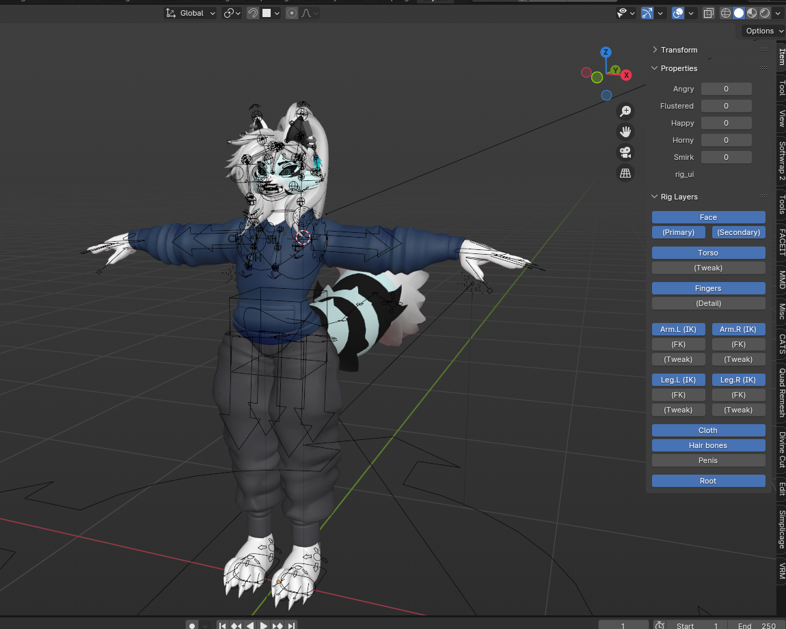
Task: Jump to previous keyframe
Action: (x=236, y=626)
